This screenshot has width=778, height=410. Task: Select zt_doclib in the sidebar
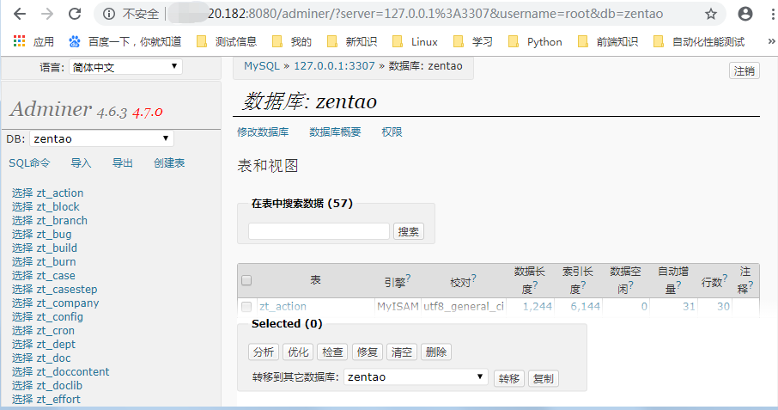59,386
